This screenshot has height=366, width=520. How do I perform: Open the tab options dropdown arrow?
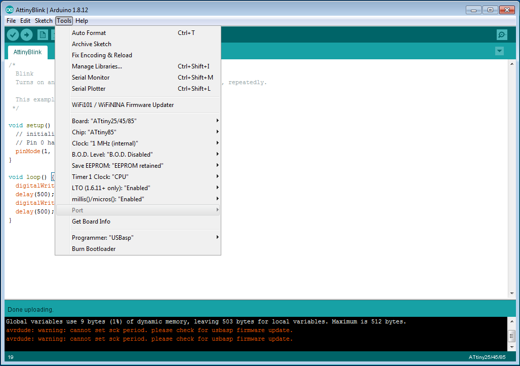tap(499, 51)
